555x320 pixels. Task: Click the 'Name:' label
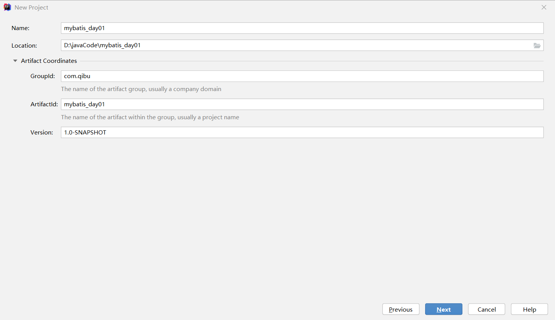click(x=21, y=28)
